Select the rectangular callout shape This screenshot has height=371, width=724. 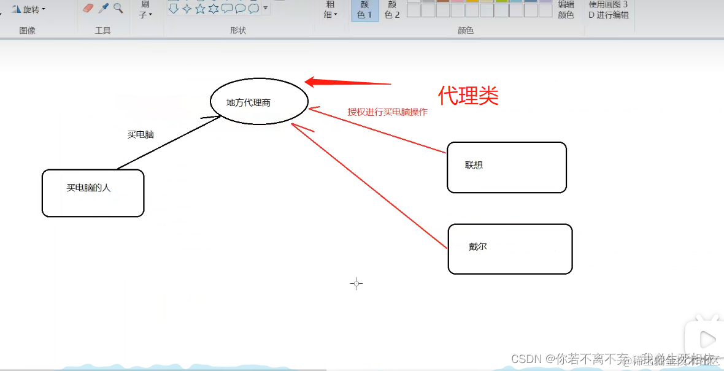pos(227,8)
